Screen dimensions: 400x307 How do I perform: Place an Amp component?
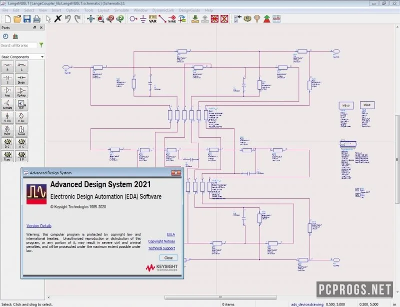click(7, 92)
